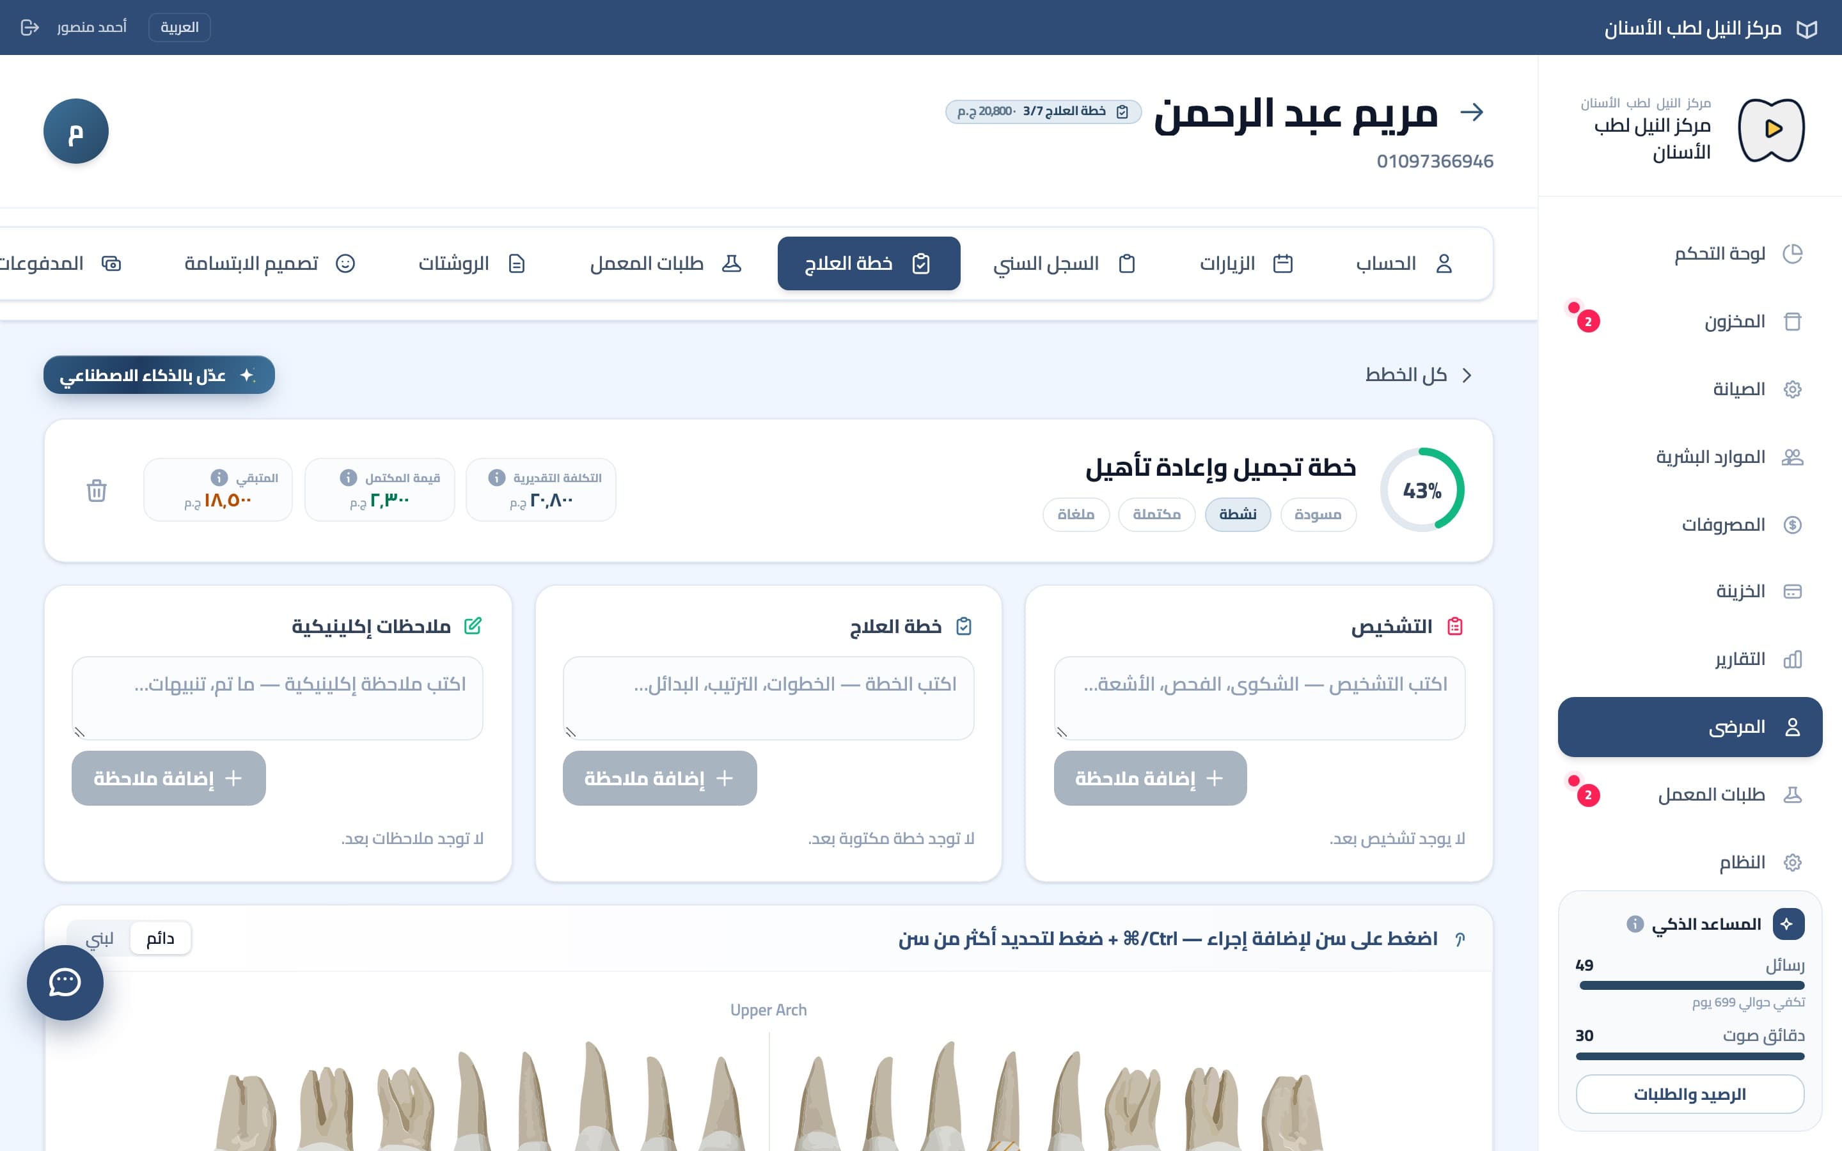
Task: Switch to تصميم الابتسامة tab
Action: pos(270,263)
